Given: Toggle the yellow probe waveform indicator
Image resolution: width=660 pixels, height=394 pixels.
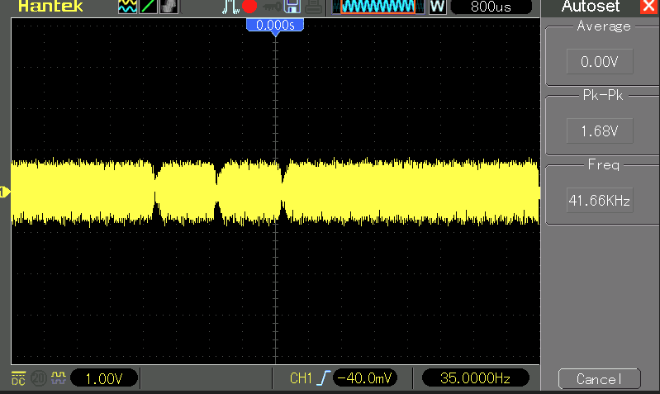Looking at the screenshot, I should (x=58, y=378).
